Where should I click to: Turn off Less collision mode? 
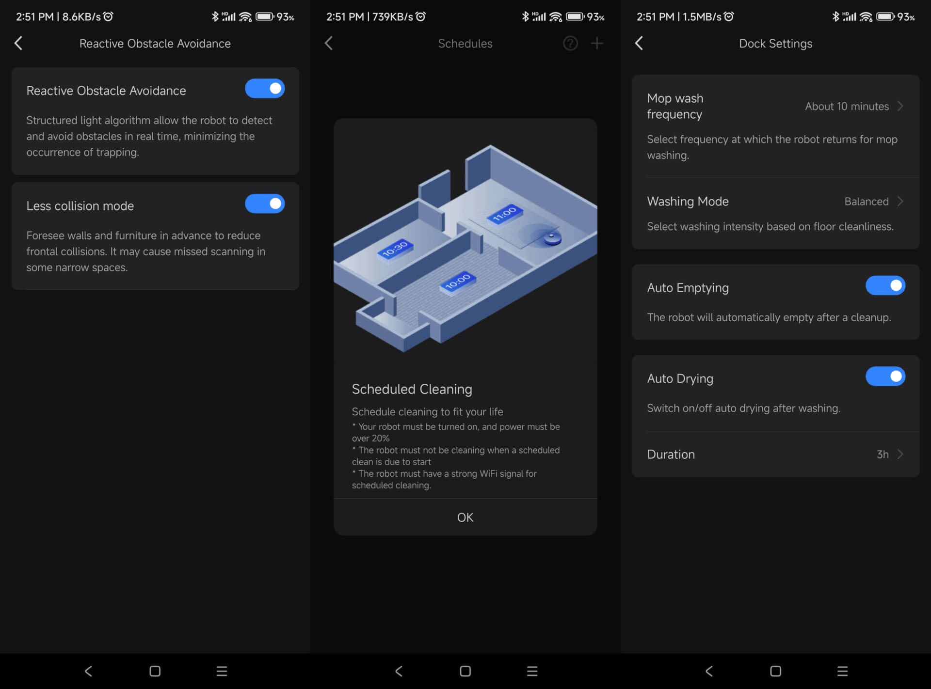click(265, 204)
